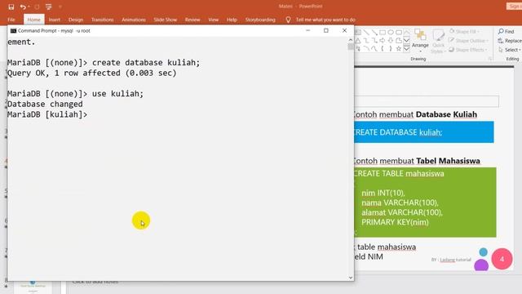Open Quick Styles gallery
Image resolution: width=522 pixels, height=294 pixels.
click(x=438, y=41)
